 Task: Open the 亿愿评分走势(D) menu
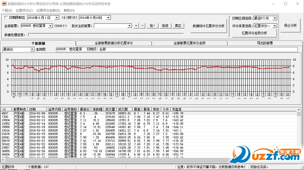(x=48, y=11)
